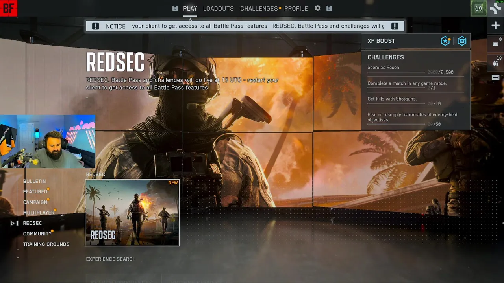504x283 pixels.
Task: Open settings with the gear icon
Action: [x=317, y=8]
